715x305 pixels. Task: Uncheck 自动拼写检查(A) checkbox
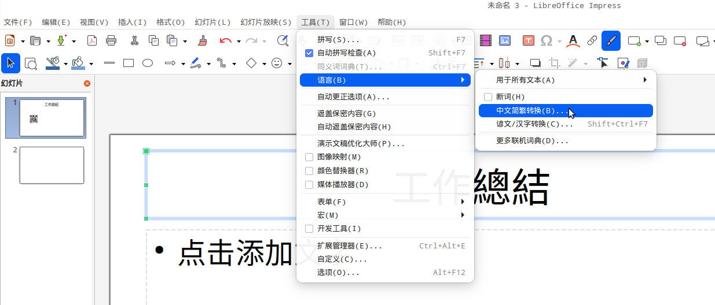pyautogui.click(x=309, y=53)
